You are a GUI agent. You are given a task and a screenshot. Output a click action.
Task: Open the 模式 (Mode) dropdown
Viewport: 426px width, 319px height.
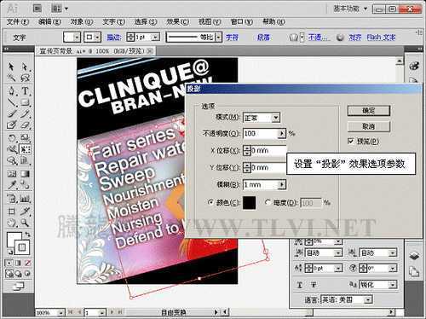(275, 118)
